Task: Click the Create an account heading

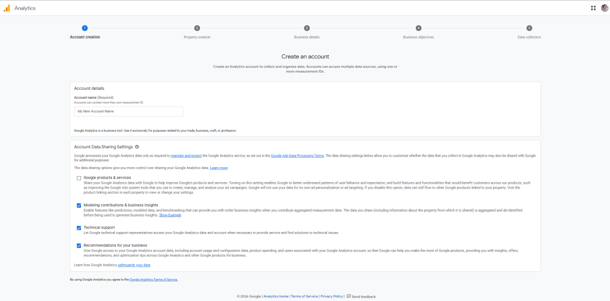Action: (x=305, y=57)
